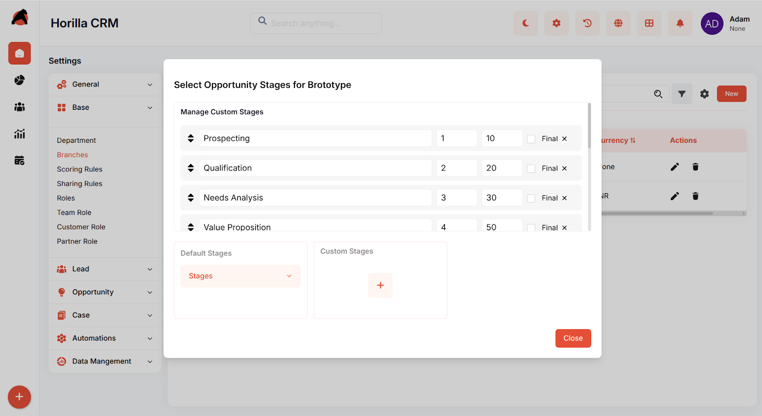Screen dimensions: 762x416
Task: Open the people group sidebar icon
Action: tap(20, 107)
